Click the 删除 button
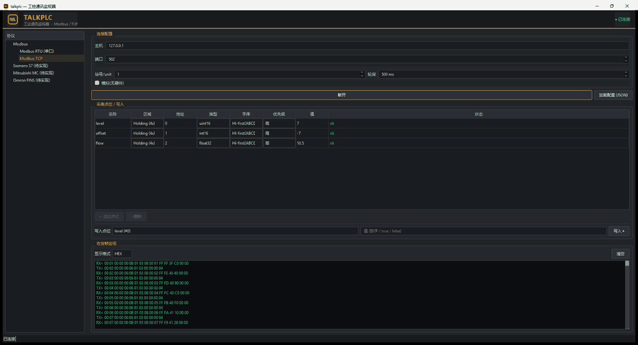This screenshot has width=638, height=345. 136,216
